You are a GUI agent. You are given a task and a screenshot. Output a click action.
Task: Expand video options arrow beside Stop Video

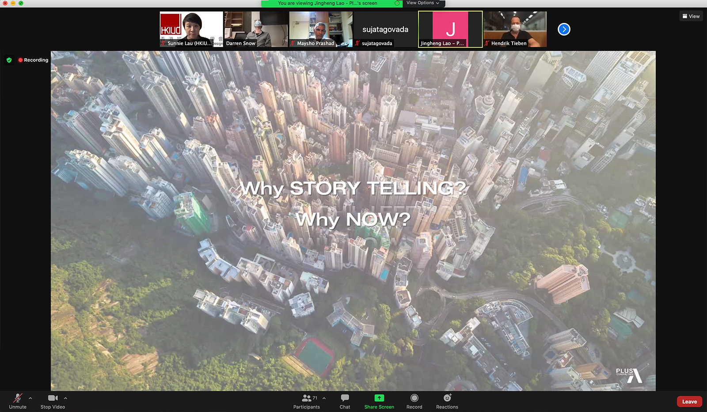click(x=65, y=398)
